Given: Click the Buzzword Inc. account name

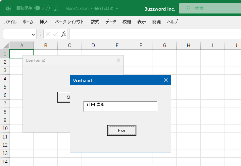Looking at the screenshot, I should (x=160, y=9).
